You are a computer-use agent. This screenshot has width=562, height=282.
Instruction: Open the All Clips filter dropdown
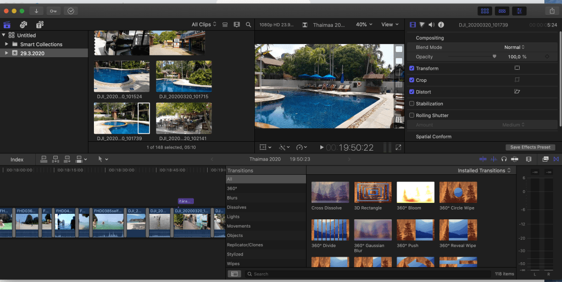coord(204,25)
